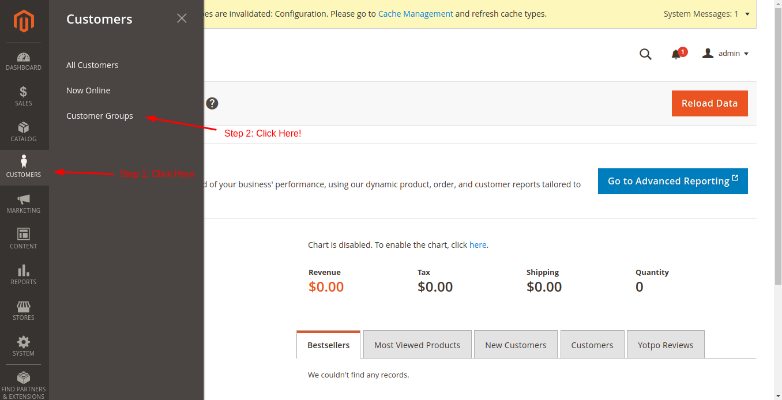Click the 'here' link to enable chart
The width and height of the screenshot is (782, 400).
tap(478, 245)
